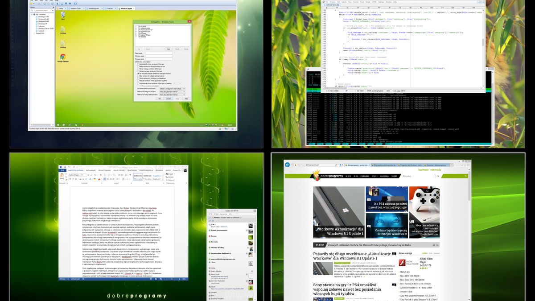Viewport: 535px width, 301px height.
Task: Click the IE back arrow button
Action: pyautogui.click(x=288, y=165)
